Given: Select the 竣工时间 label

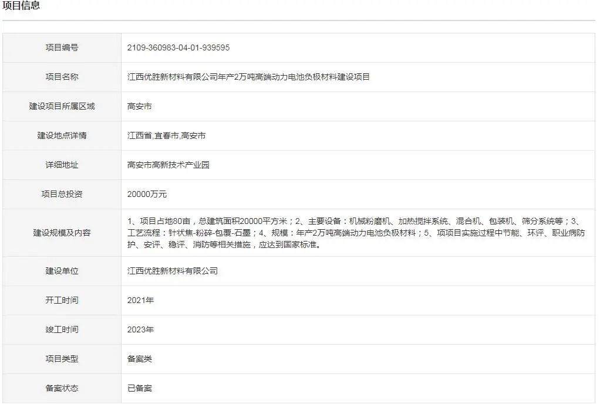Looking at the screenshot, I should tap(62, 329).
